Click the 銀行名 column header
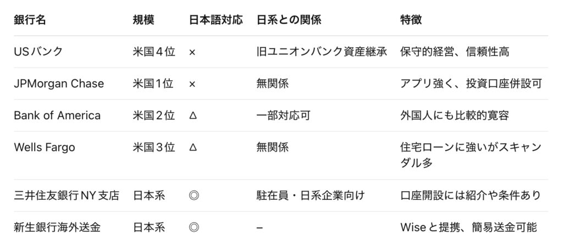563x246 pixels. (30, 20)
